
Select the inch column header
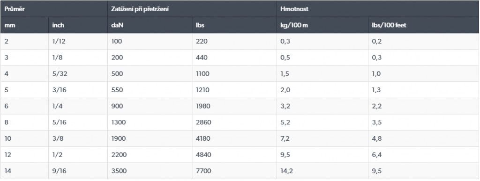(78, 25)
